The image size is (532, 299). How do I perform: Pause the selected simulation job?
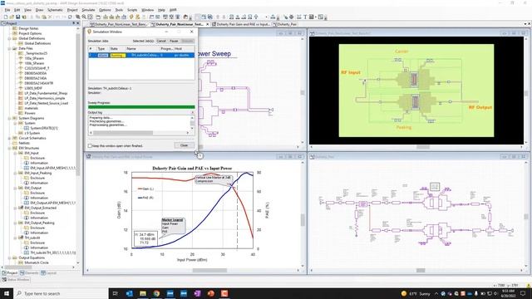(174, 41)
